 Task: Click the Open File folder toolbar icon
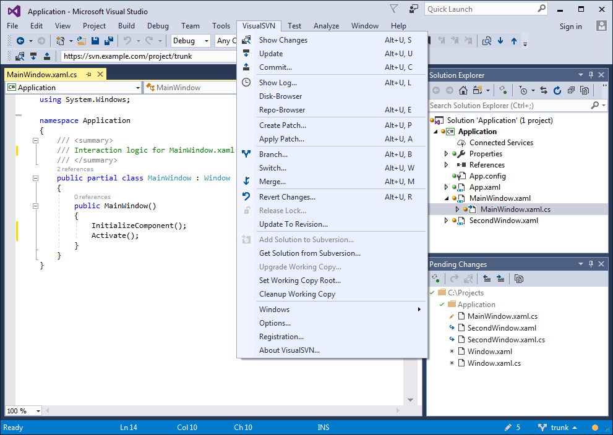tap(81, 41)
